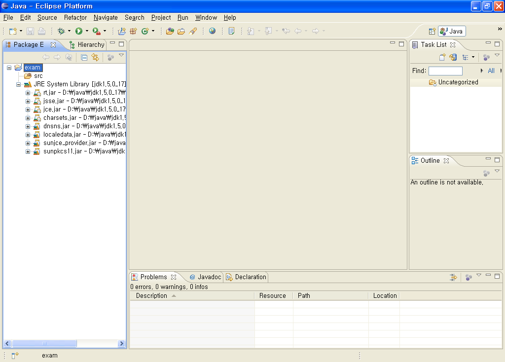Click the web browser globe toolbar icon
Image resolution: width=505 pixels, height=362 pixels.
[x=213, y=31]
